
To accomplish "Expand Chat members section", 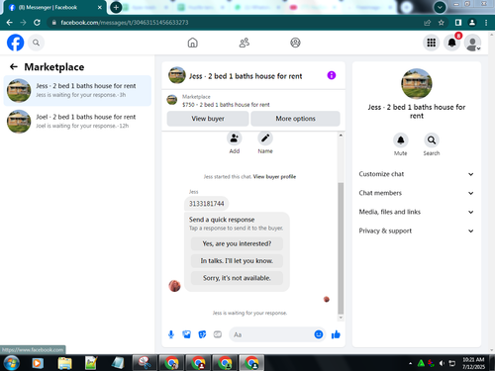I will point(416,193).
